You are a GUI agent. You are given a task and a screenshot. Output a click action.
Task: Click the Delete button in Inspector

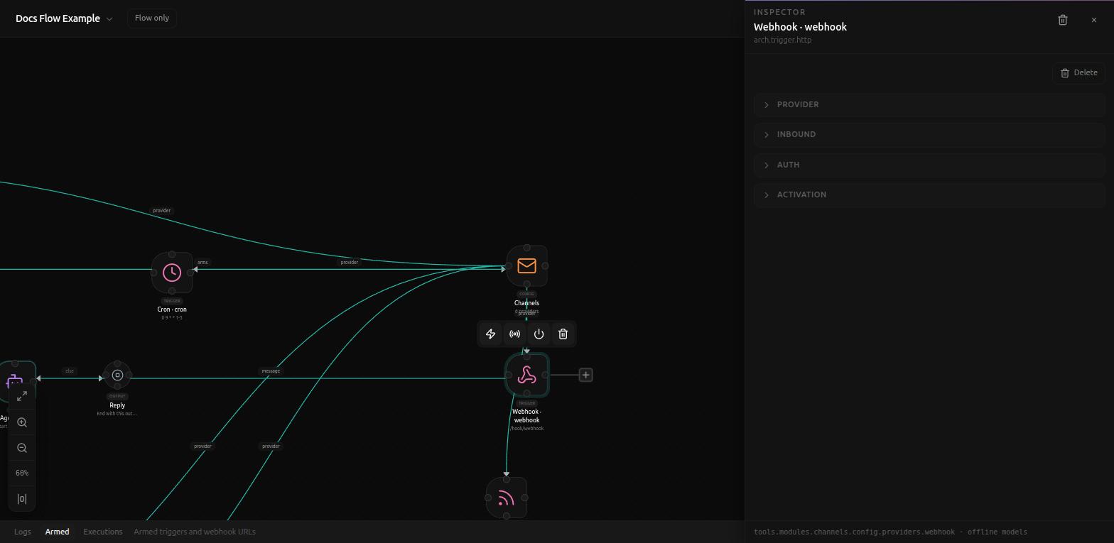pyautogui.click(x=1078, y=72)
